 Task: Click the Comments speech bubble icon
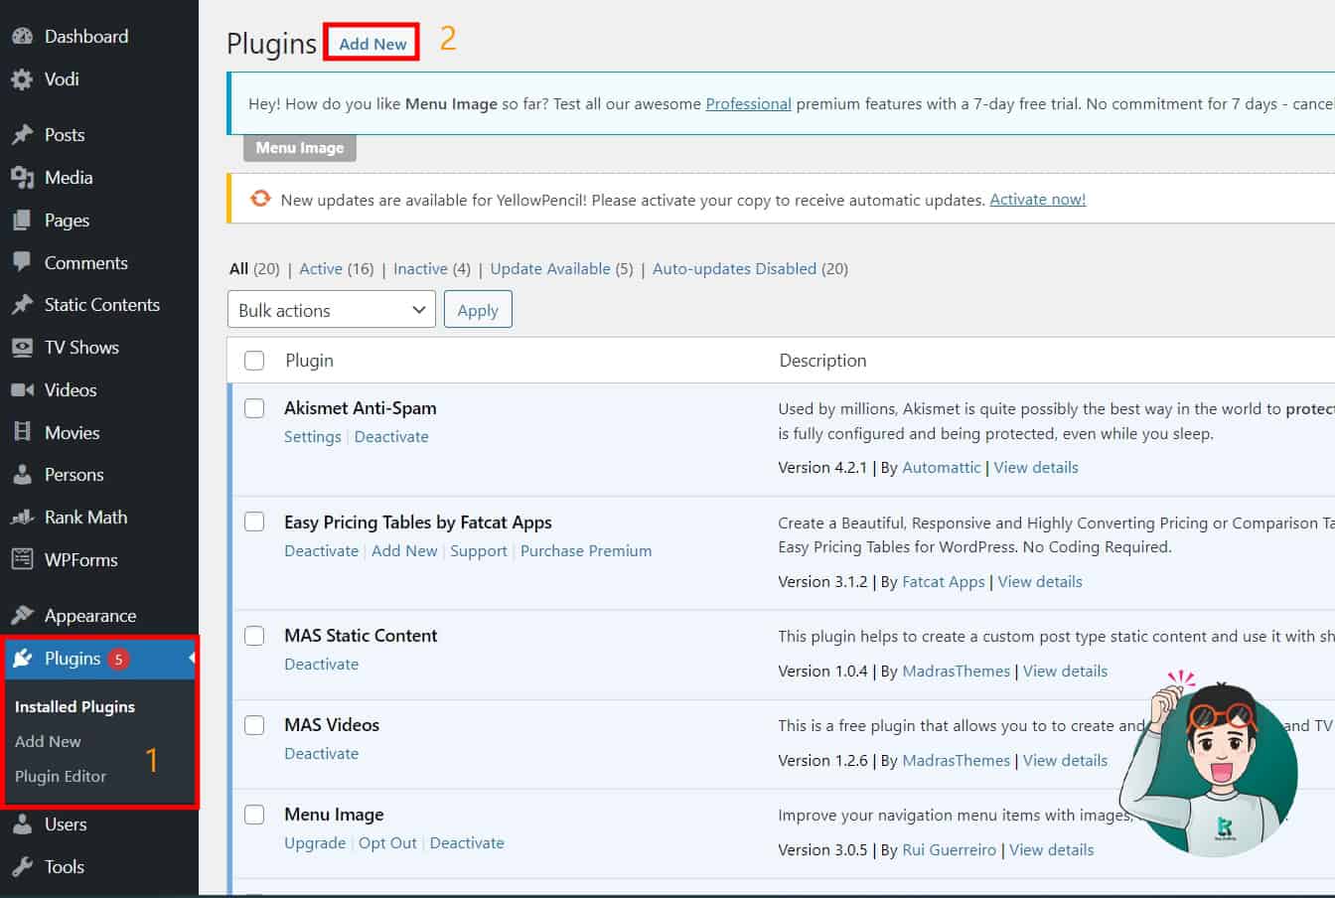coord(22,262)
